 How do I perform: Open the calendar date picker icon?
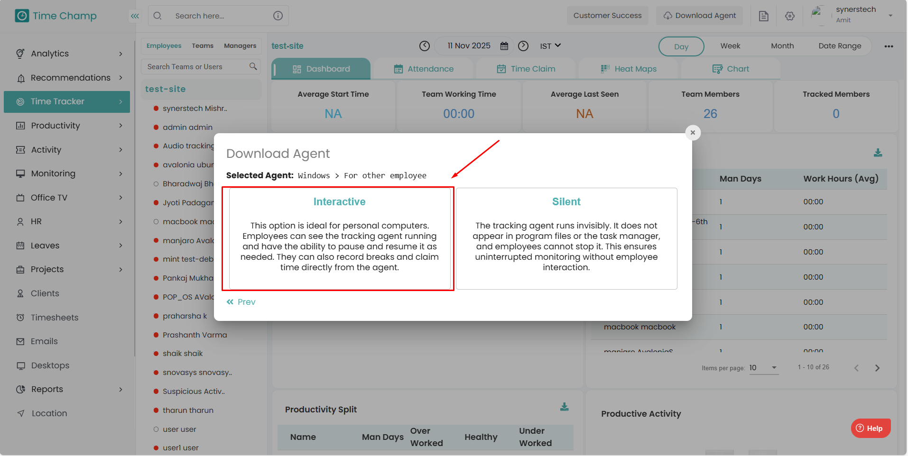point(504,46)
